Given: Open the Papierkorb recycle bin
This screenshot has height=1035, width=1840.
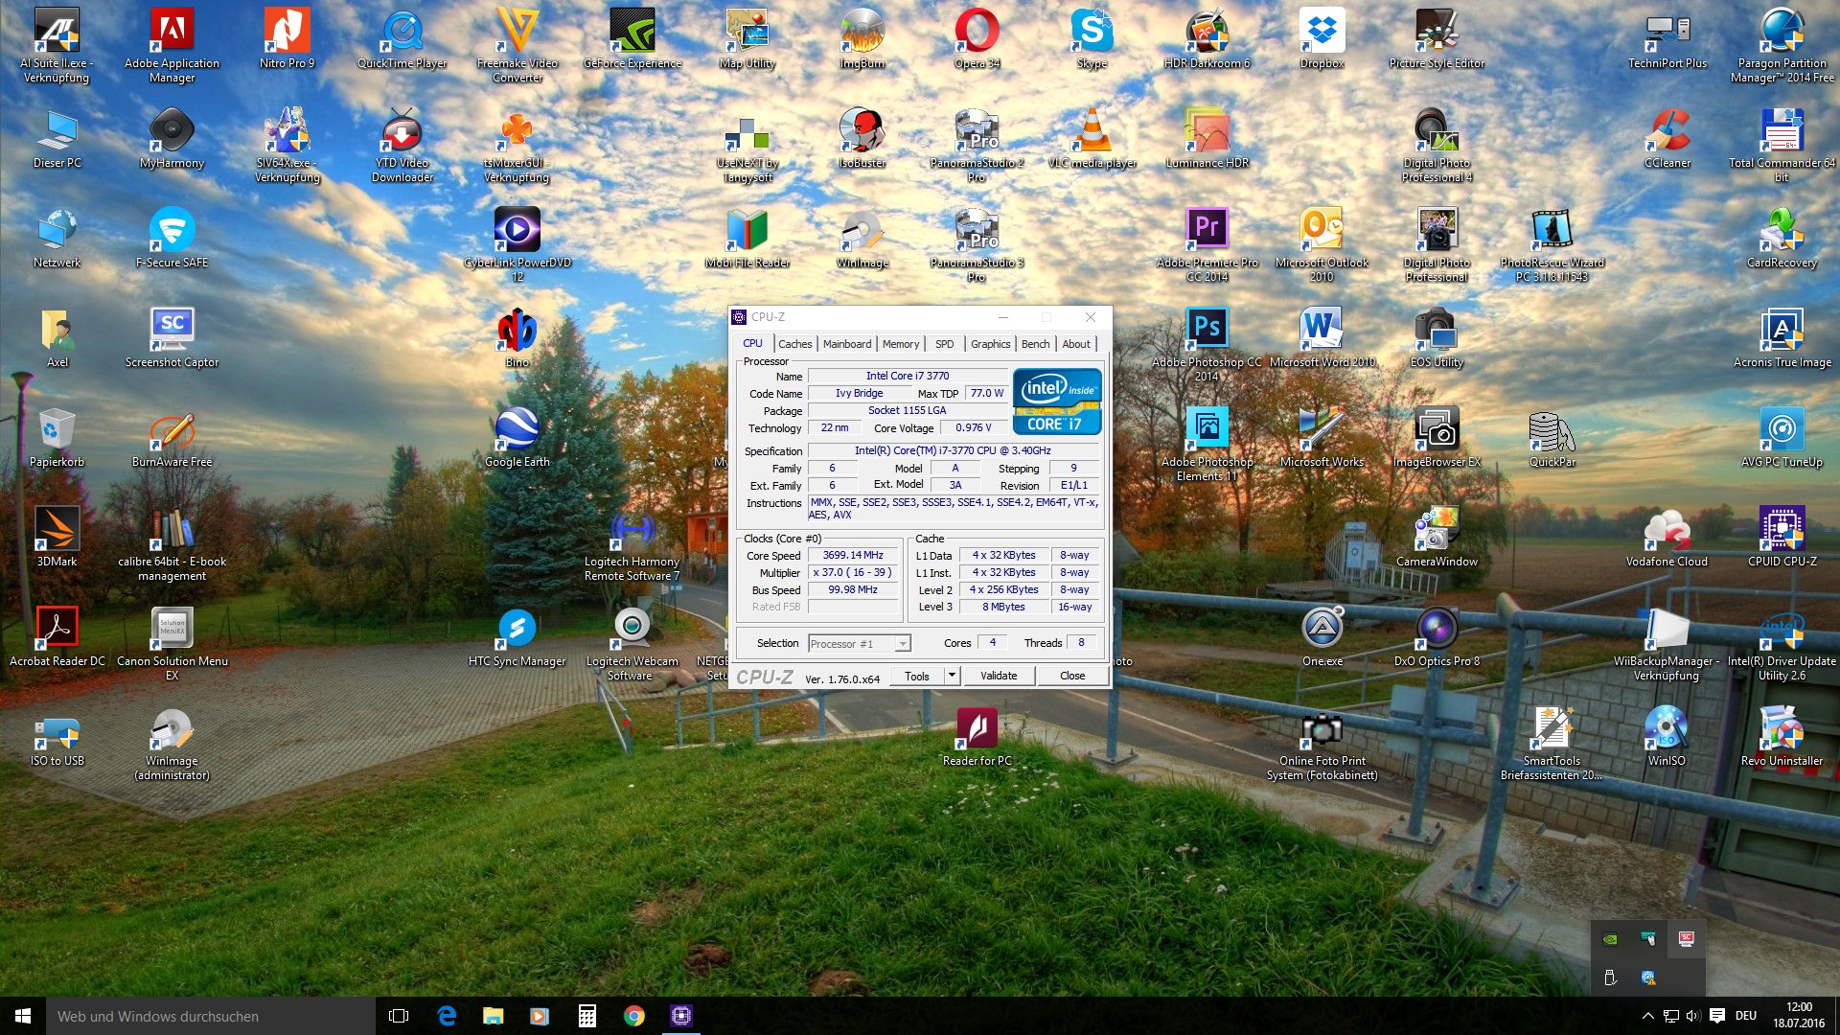Looking at the screenshot, I should [x=57, y=430].
